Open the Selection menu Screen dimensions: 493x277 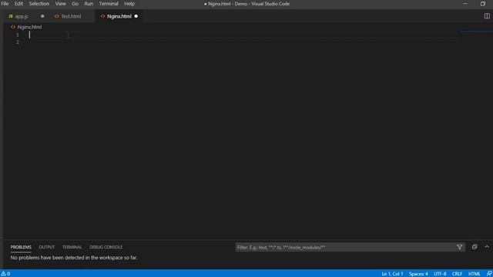pos(39,4)
